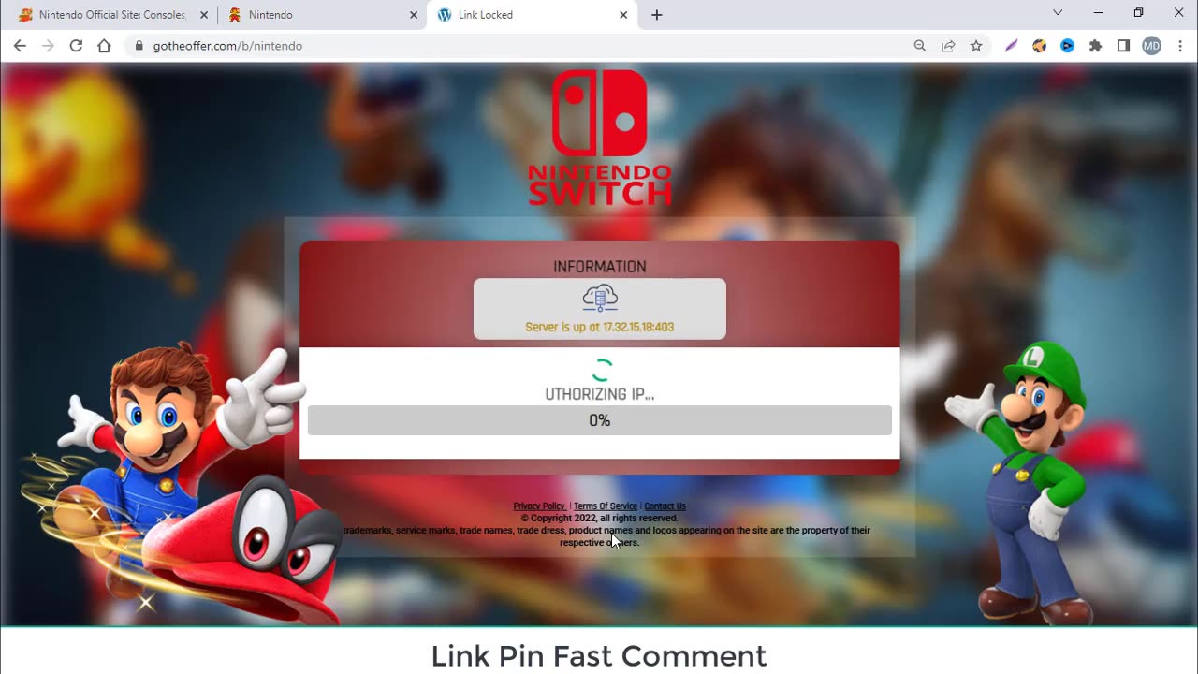Minimize the browser window
1198x674 pixels.
point(1098,13)
